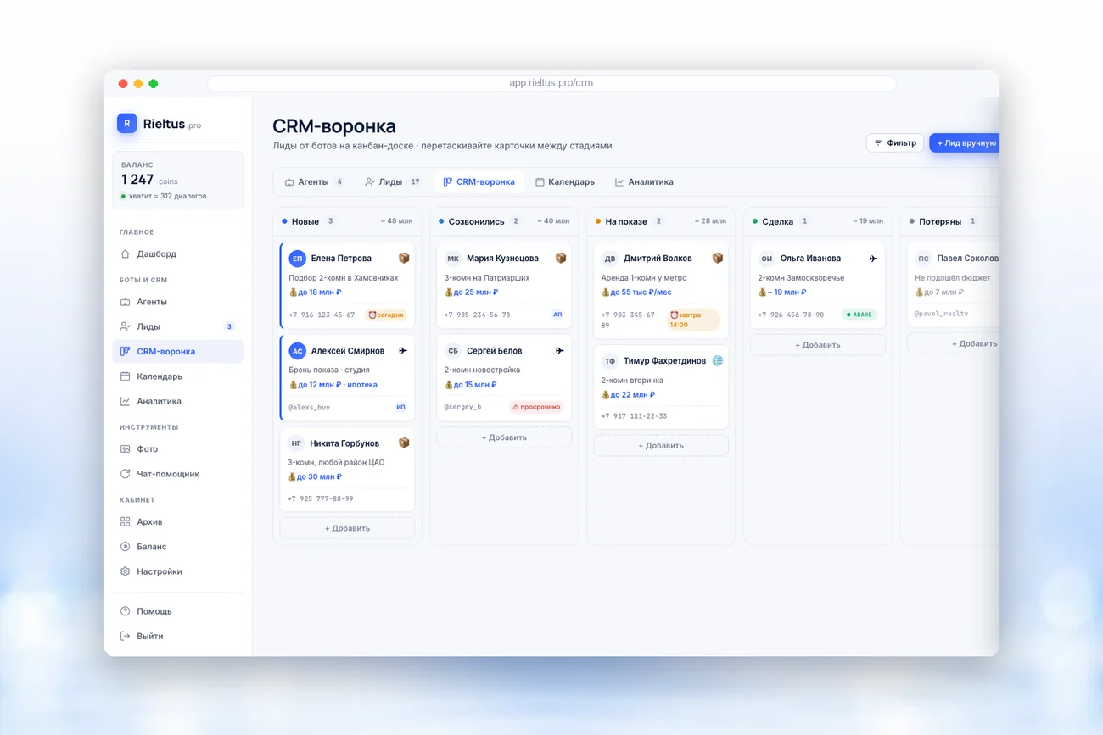The width and height of the screenshot is (1103, 735).
Task: Switch to the Агенты tab
Action: 313,182
